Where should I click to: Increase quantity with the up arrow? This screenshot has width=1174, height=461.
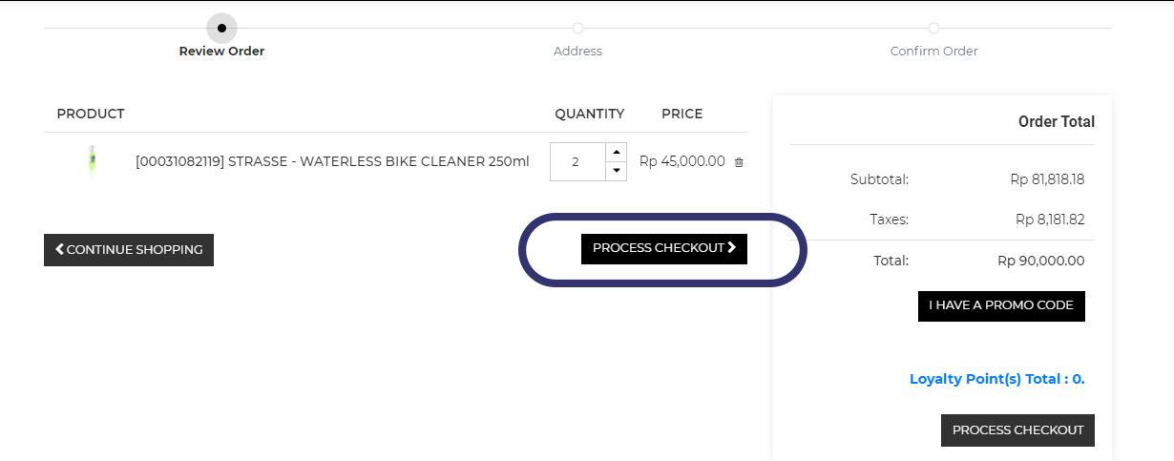[617, 152]
